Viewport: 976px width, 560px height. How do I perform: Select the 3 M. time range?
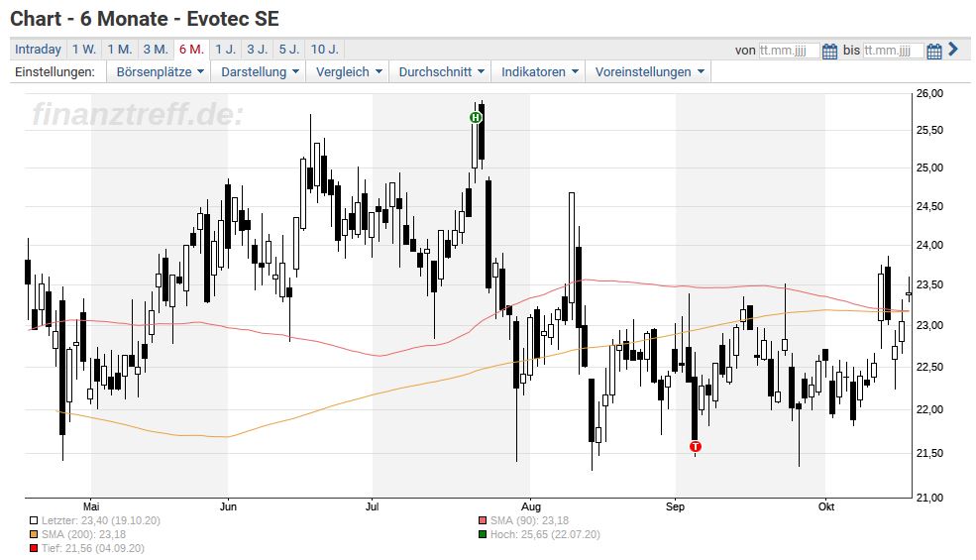coord(156,50)
